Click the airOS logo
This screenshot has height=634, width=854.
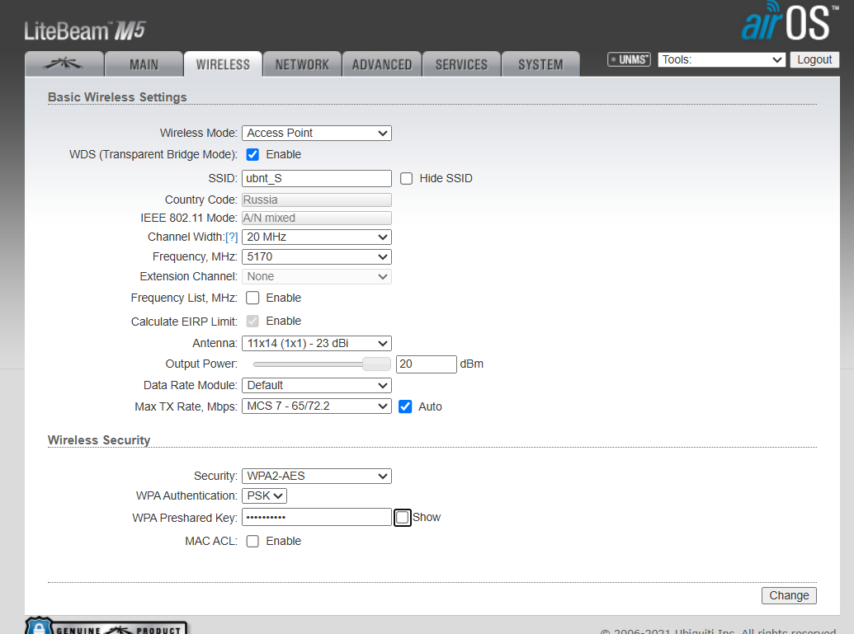[x=785, y=23]
